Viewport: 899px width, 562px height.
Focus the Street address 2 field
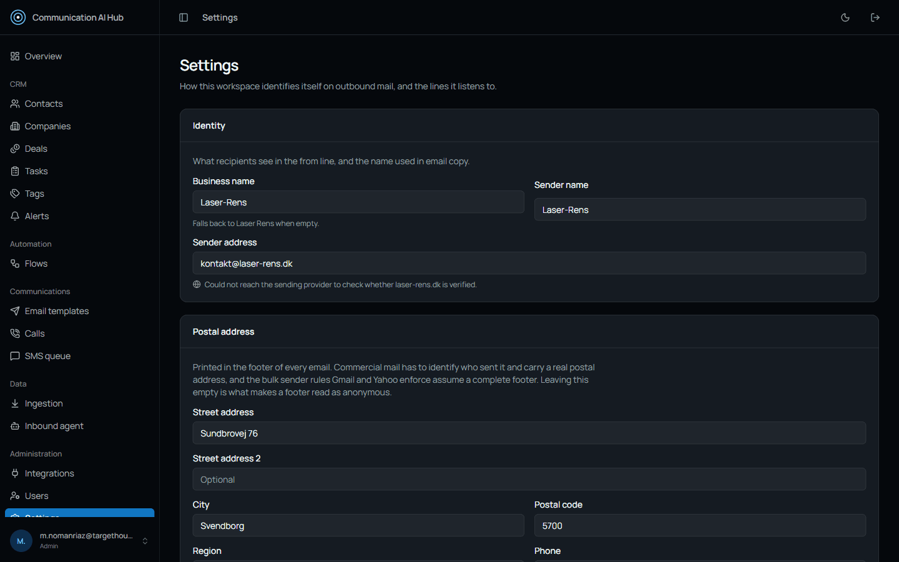point(529,480)
